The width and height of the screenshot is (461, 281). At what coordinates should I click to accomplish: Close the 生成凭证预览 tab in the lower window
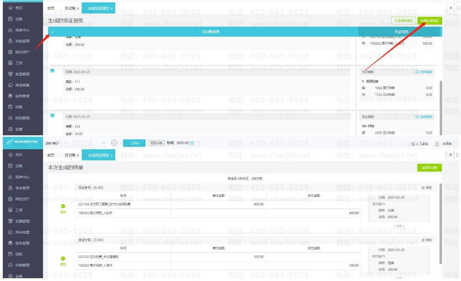tap(112, 156)
